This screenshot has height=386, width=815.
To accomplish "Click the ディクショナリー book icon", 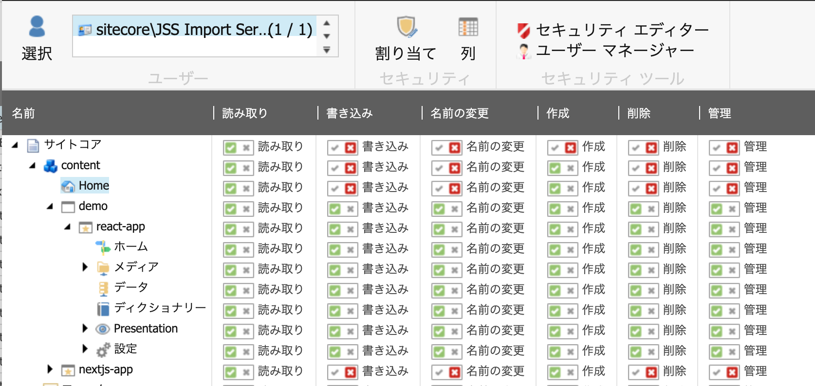I will click(x=103, y=309).
